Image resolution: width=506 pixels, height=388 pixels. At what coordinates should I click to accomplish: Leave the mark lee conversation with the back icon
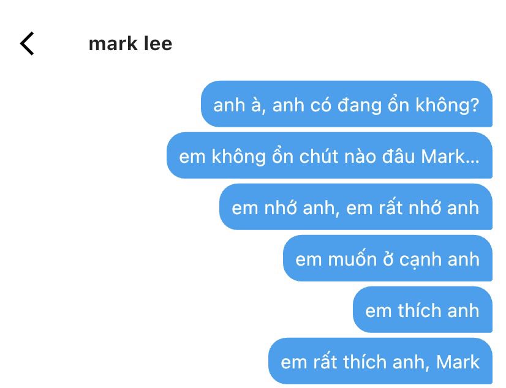tap(27, 43)
